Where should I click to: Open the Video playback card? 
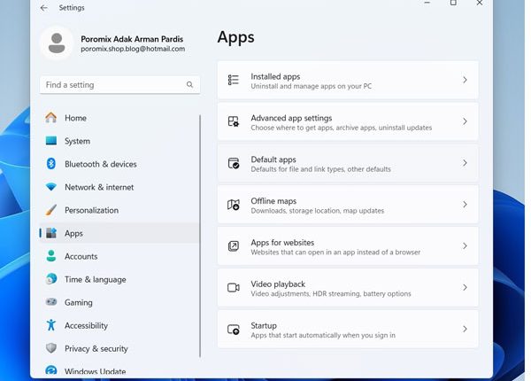coord(348,287)
